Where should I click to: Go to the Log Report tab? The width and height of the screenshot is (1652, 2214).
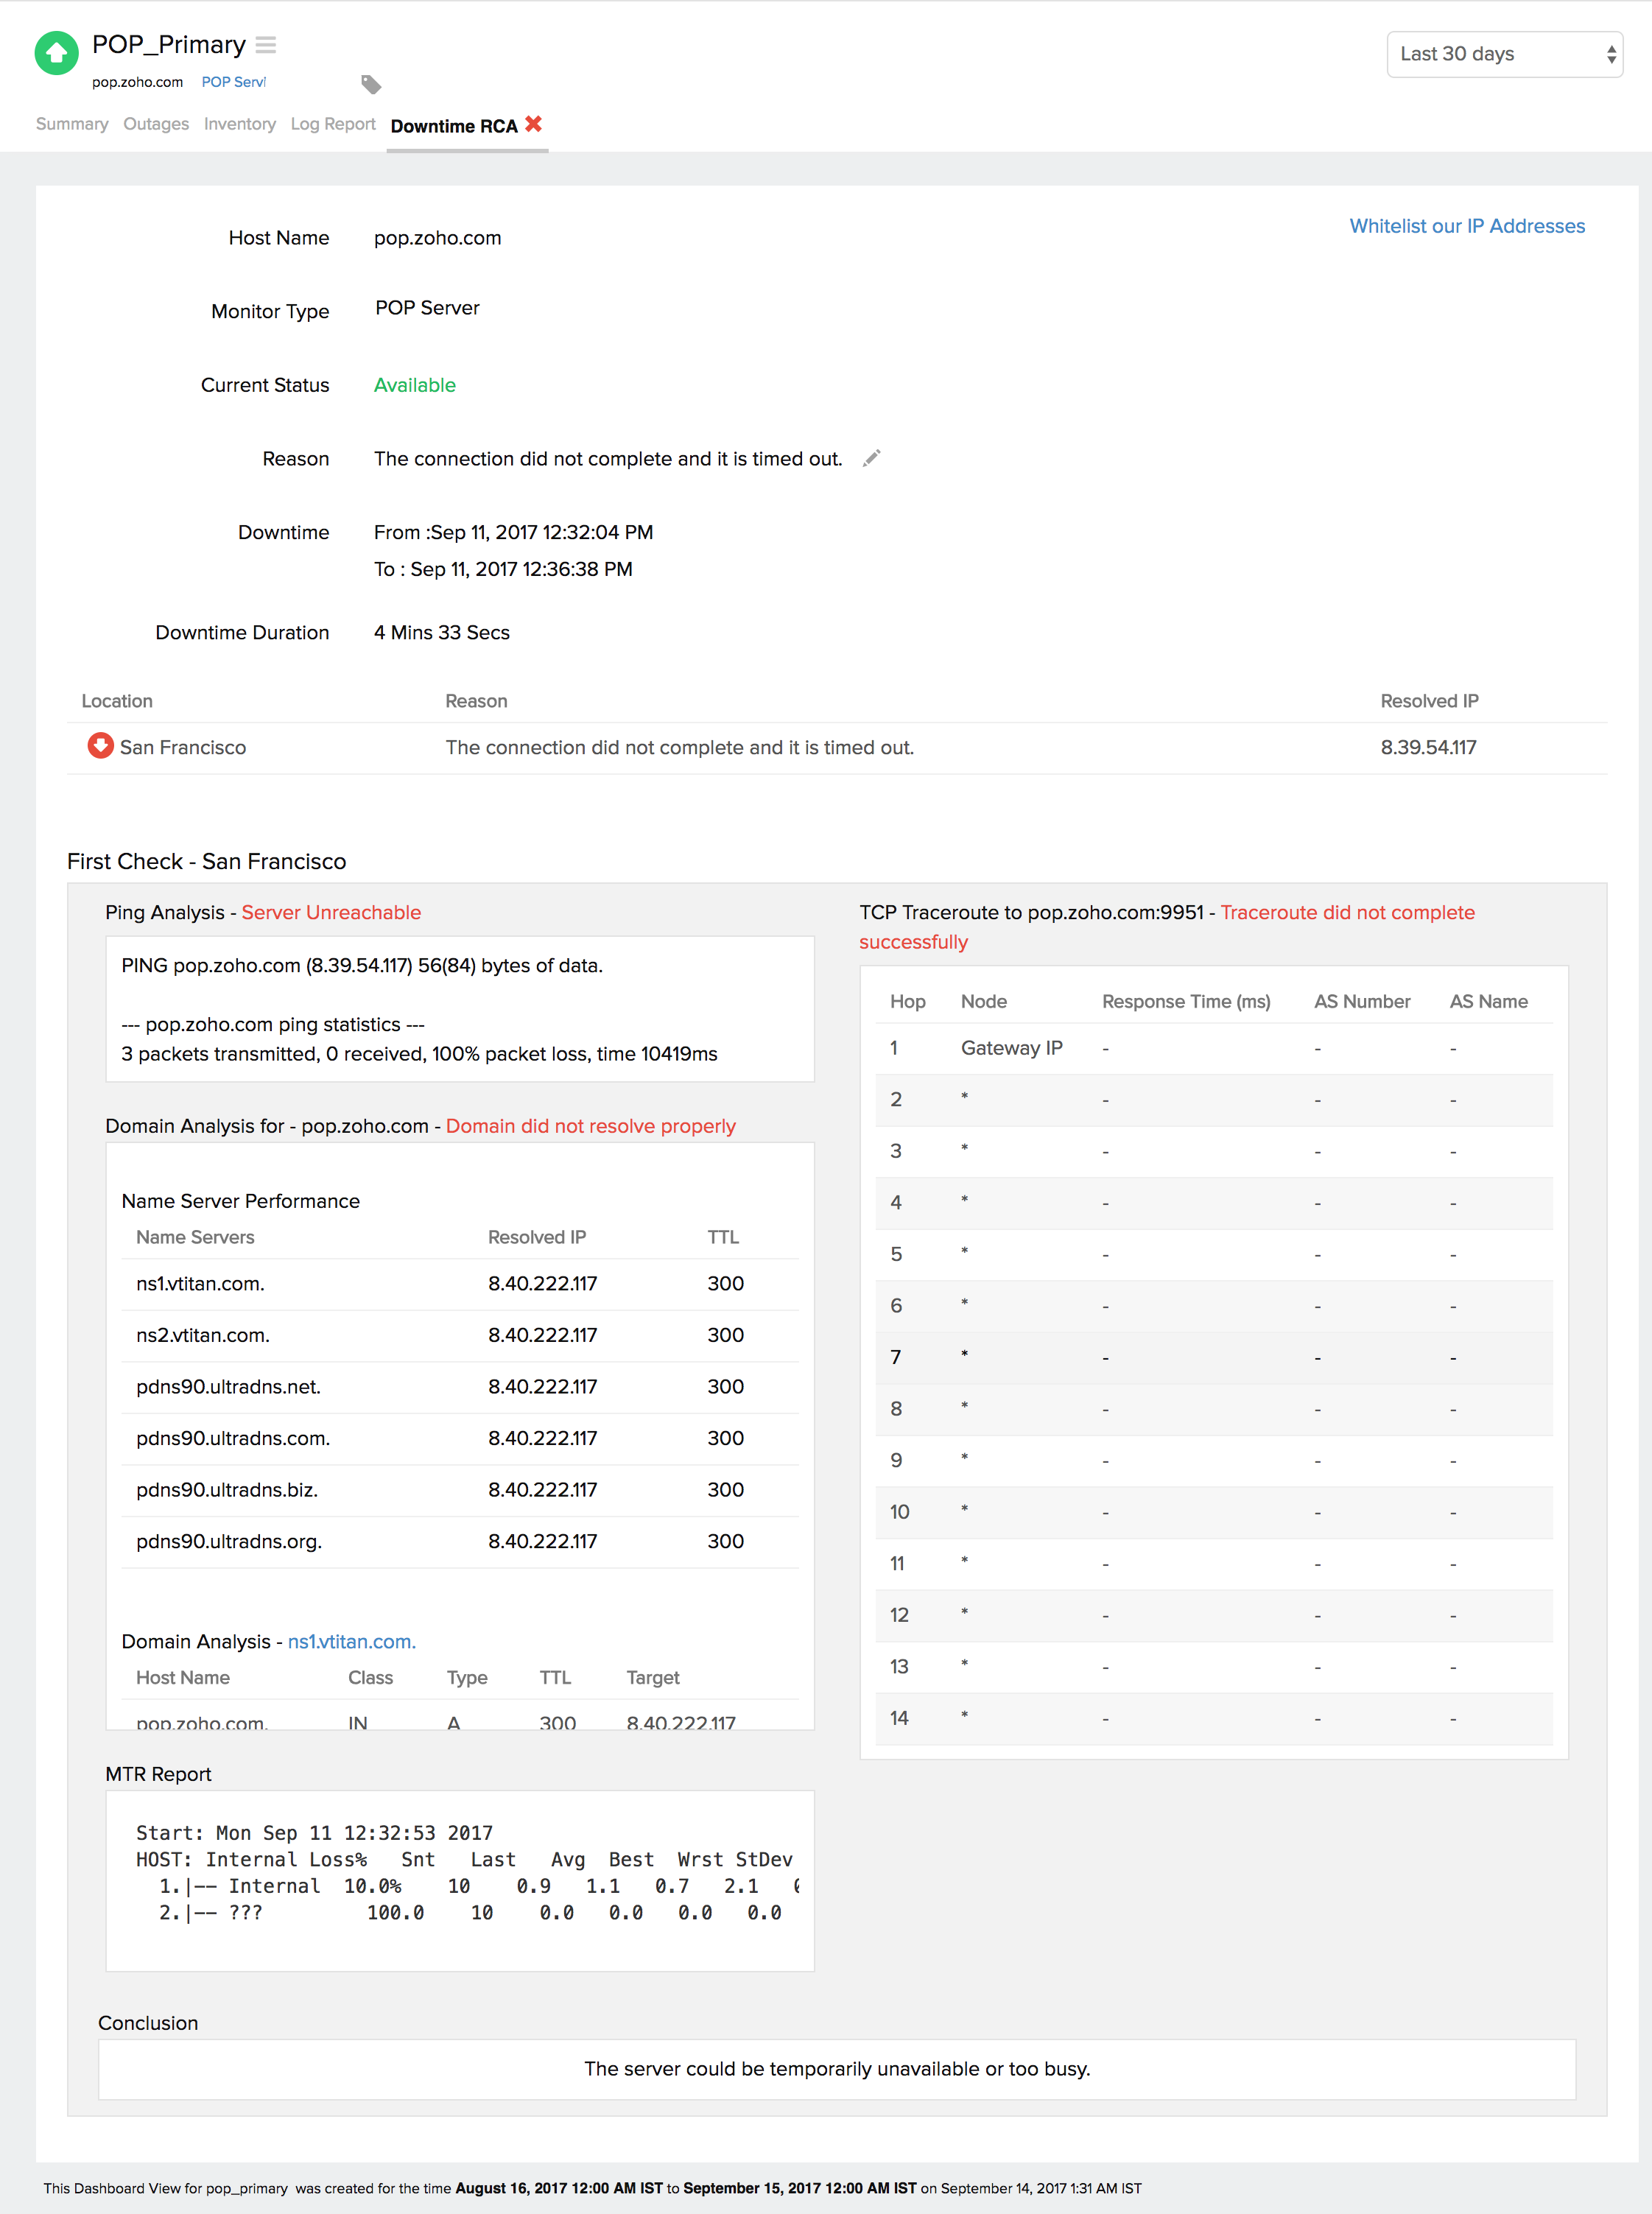(x=333, y=124)
